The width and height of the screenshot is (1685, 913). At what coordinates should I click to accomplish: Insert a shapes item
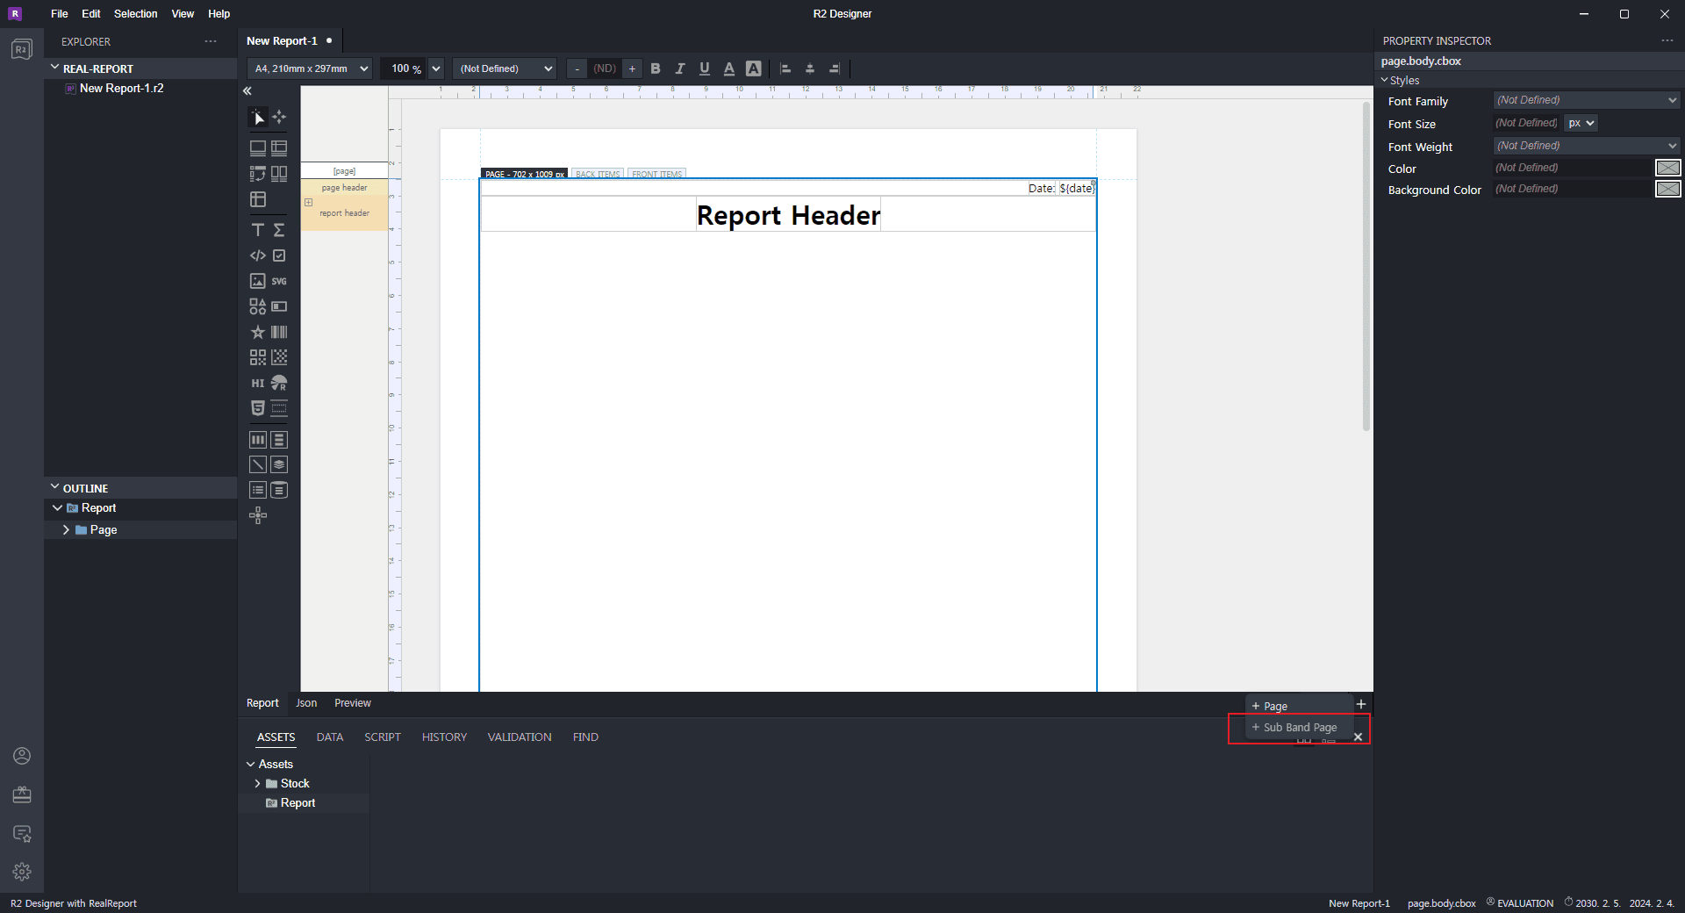[x=258, y=306]
